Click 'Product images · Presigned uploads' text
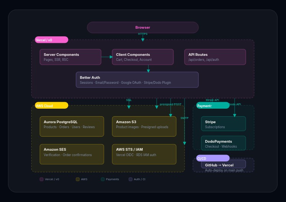Screen dimensions: 286x202 pos(142,127)
